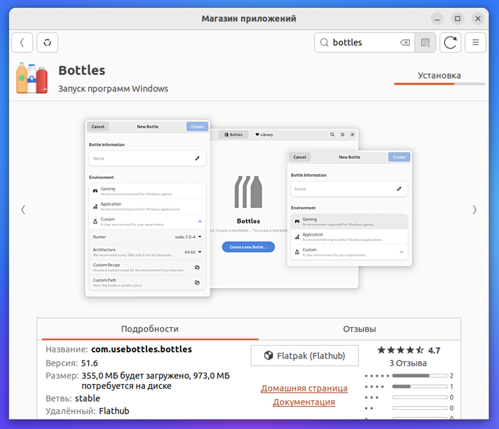Click the installation progress bar

439,84
